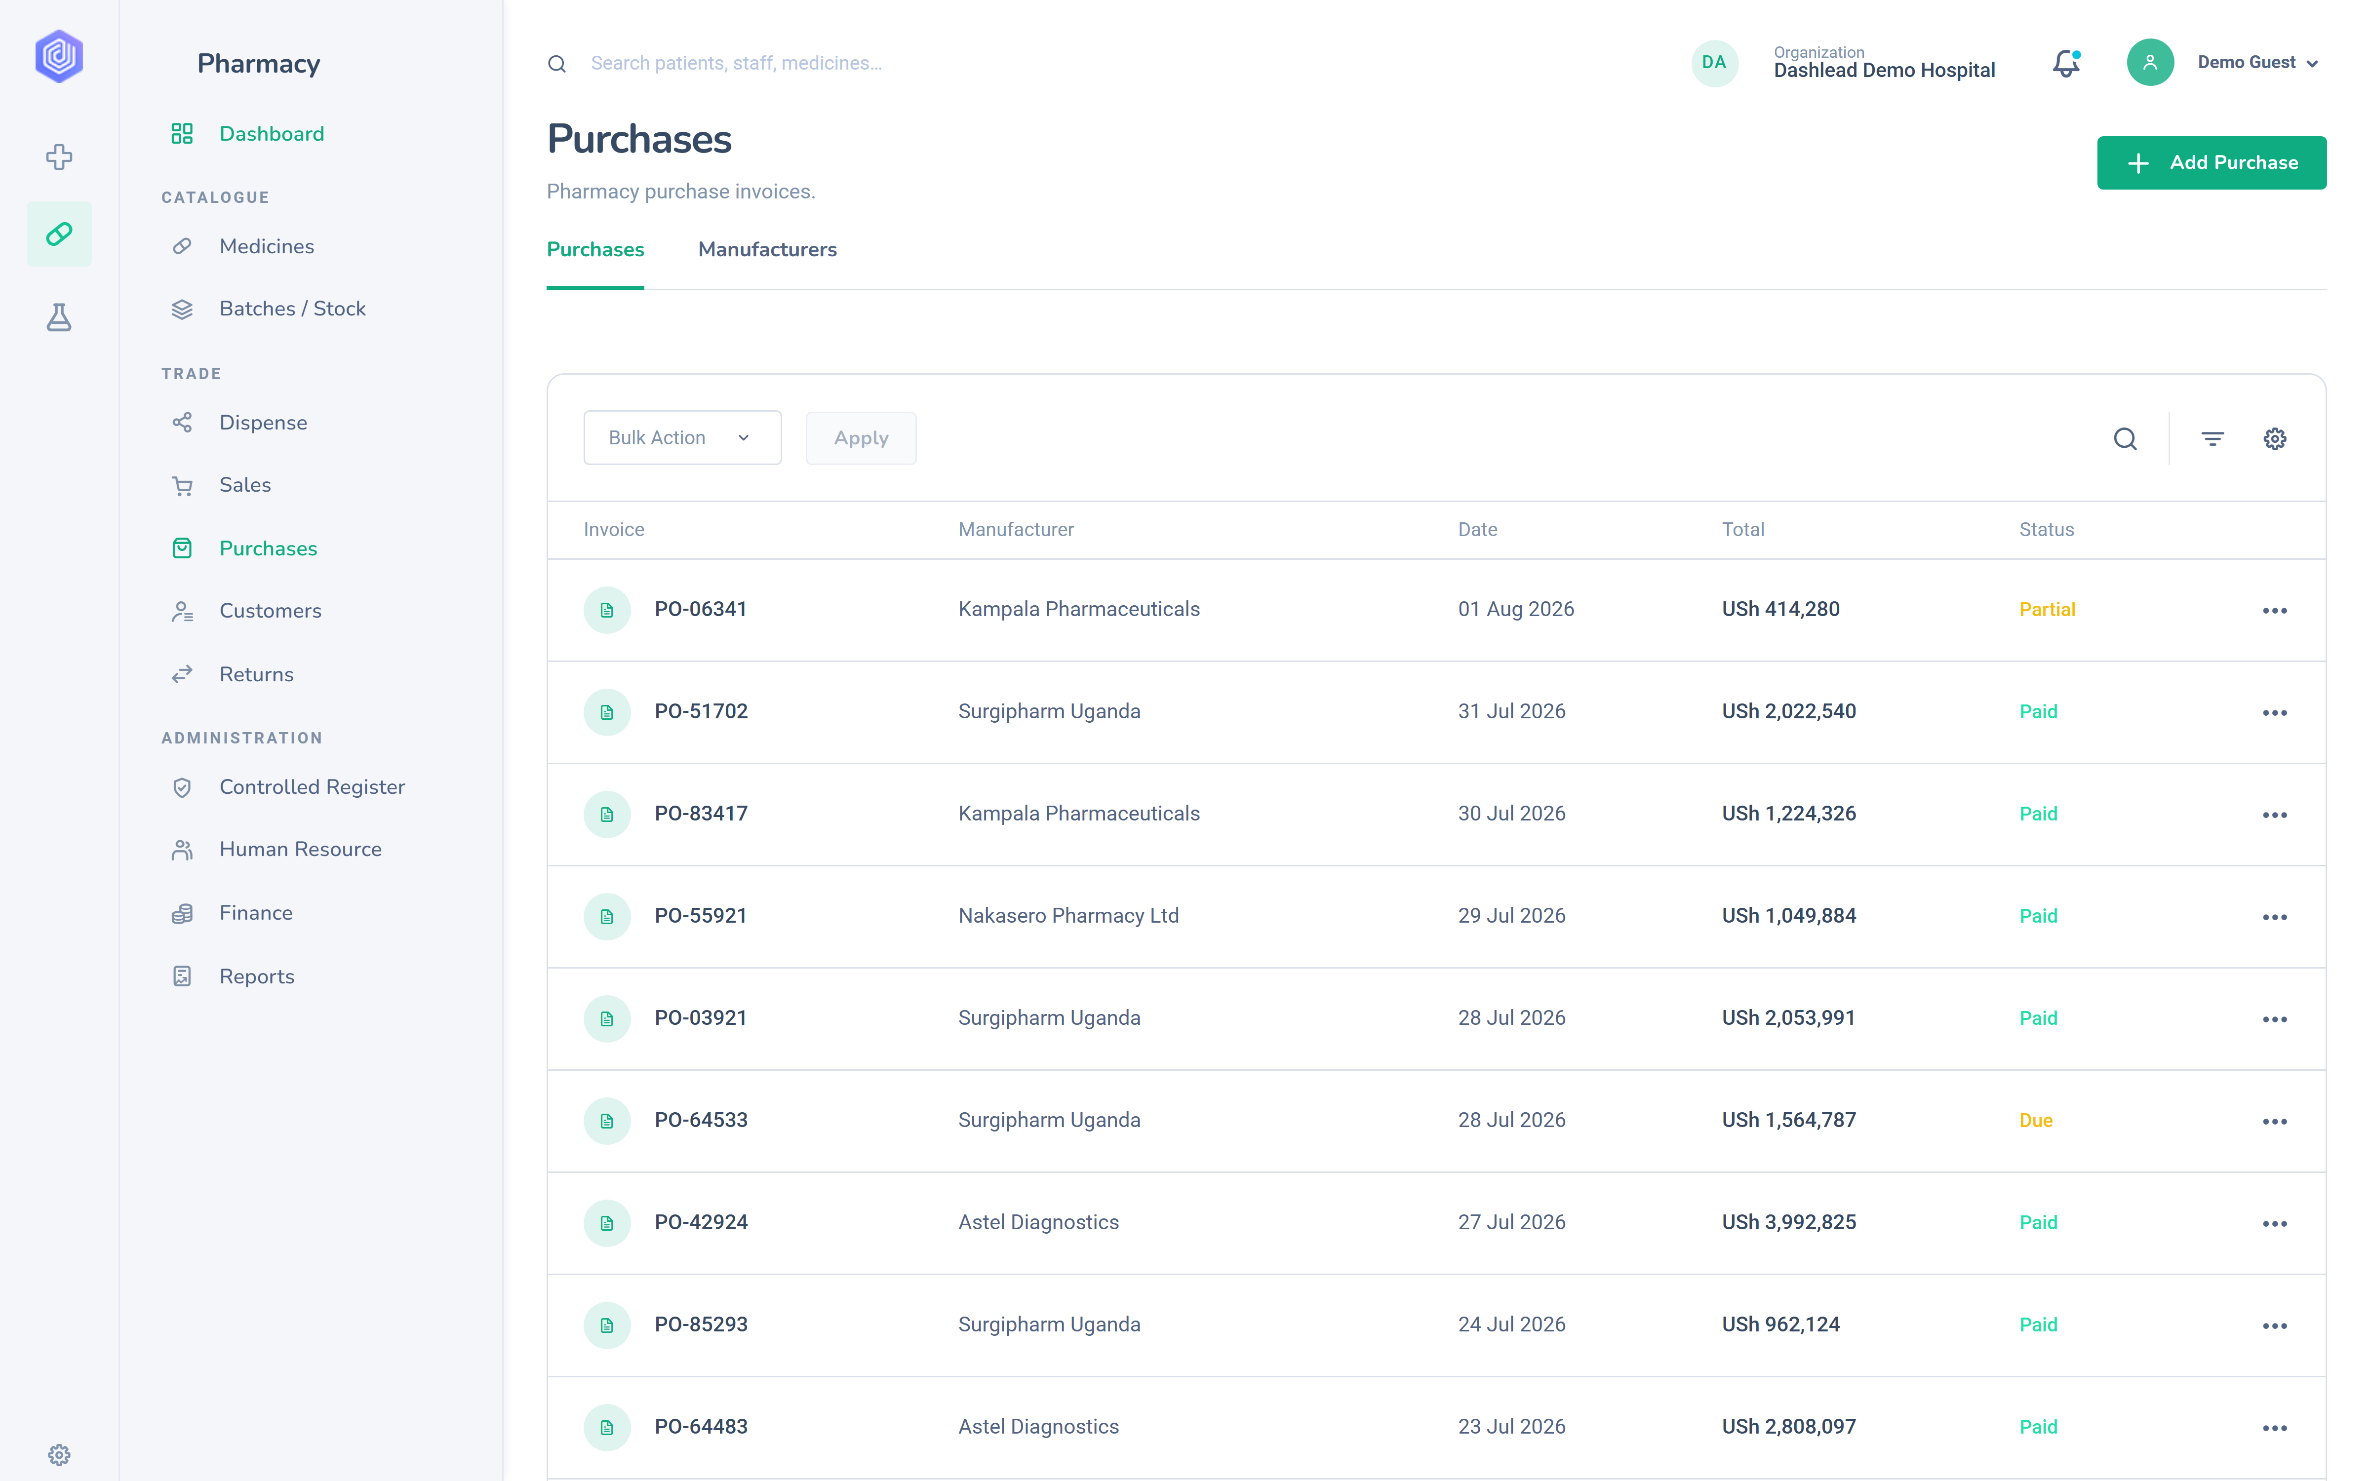Click the green user avatar icon
Viewport: 2370px width, 1481px height.
[x=2151, y=63]
